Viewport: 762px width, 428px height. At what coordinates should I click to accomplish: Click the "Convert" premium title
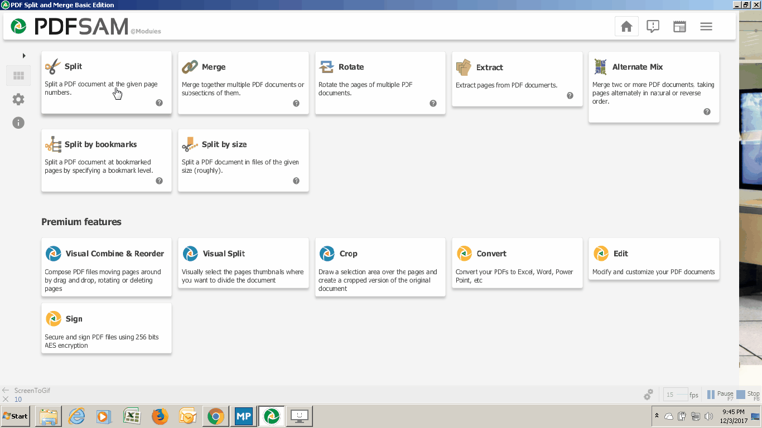click(x=491, y=254)
